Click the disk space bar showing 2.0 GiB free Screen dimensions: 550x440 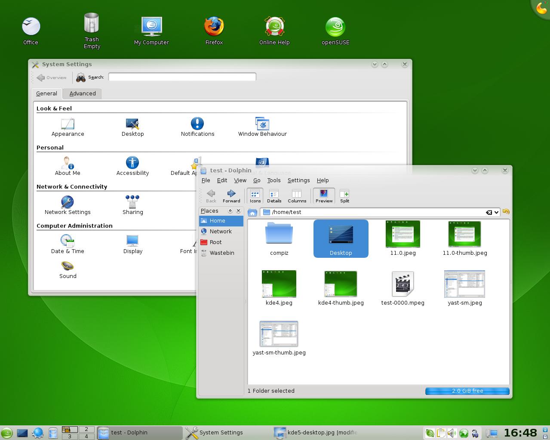467,391
